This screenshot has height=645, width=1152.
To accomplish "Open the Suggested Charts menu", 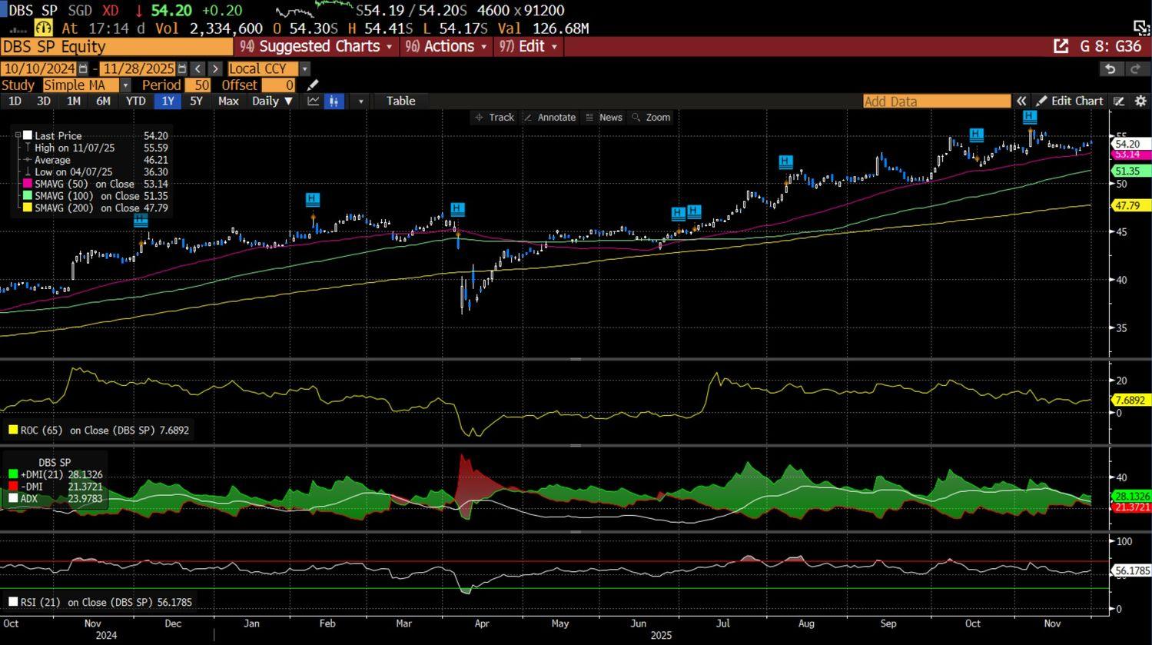I will pyautogui.click(x=317, y=46).
